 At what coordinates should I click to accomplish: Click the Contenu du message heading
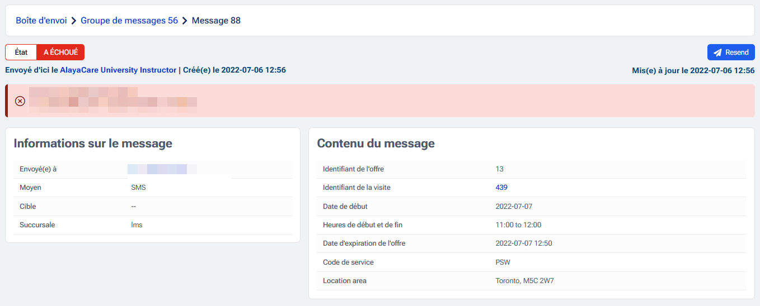point(376,144)
